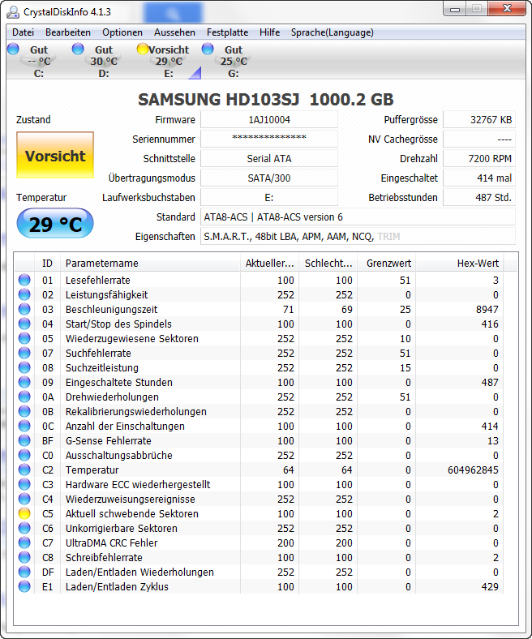Open the Aussehen menu

pyautogui.click(x=174, y=32)
